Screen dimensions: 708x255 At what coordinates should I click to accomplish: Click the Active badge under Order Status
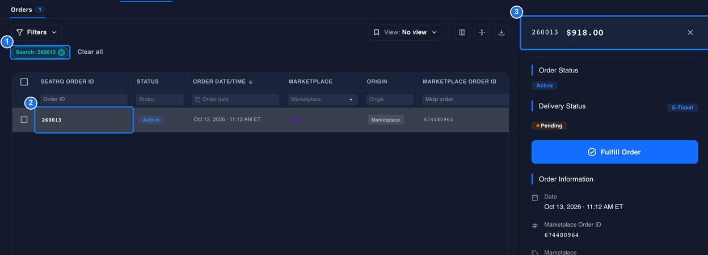tap(545, 85)
